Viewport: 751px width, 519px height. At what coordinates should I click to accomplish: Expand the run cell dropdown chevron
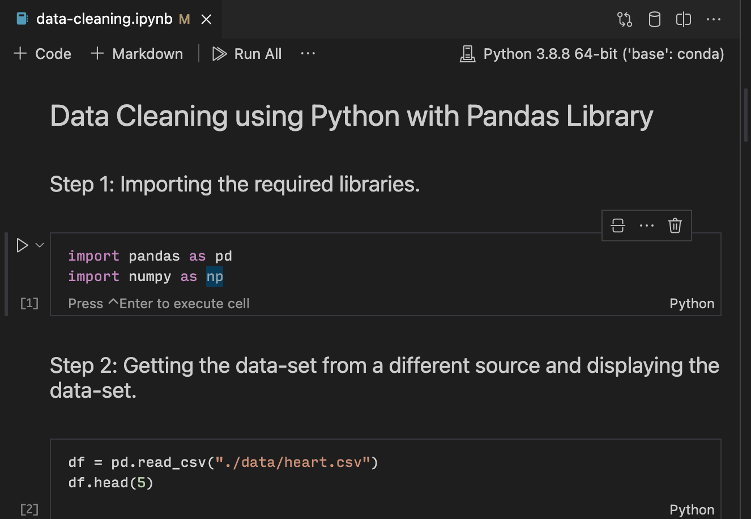[39, 245]
